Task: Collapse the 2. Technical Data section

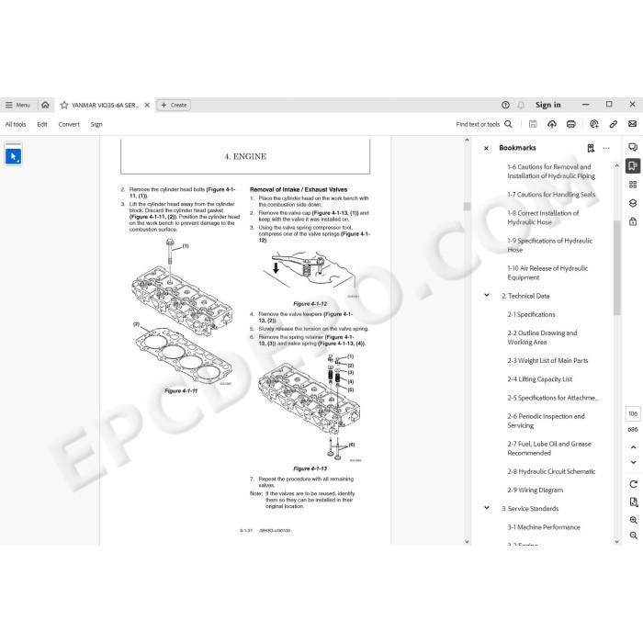Action: coord(487,295)
